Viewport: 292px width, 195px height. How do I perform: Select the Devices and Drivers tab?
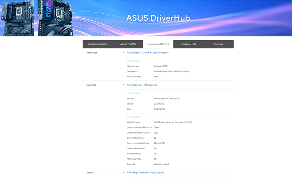coord(158,44)
